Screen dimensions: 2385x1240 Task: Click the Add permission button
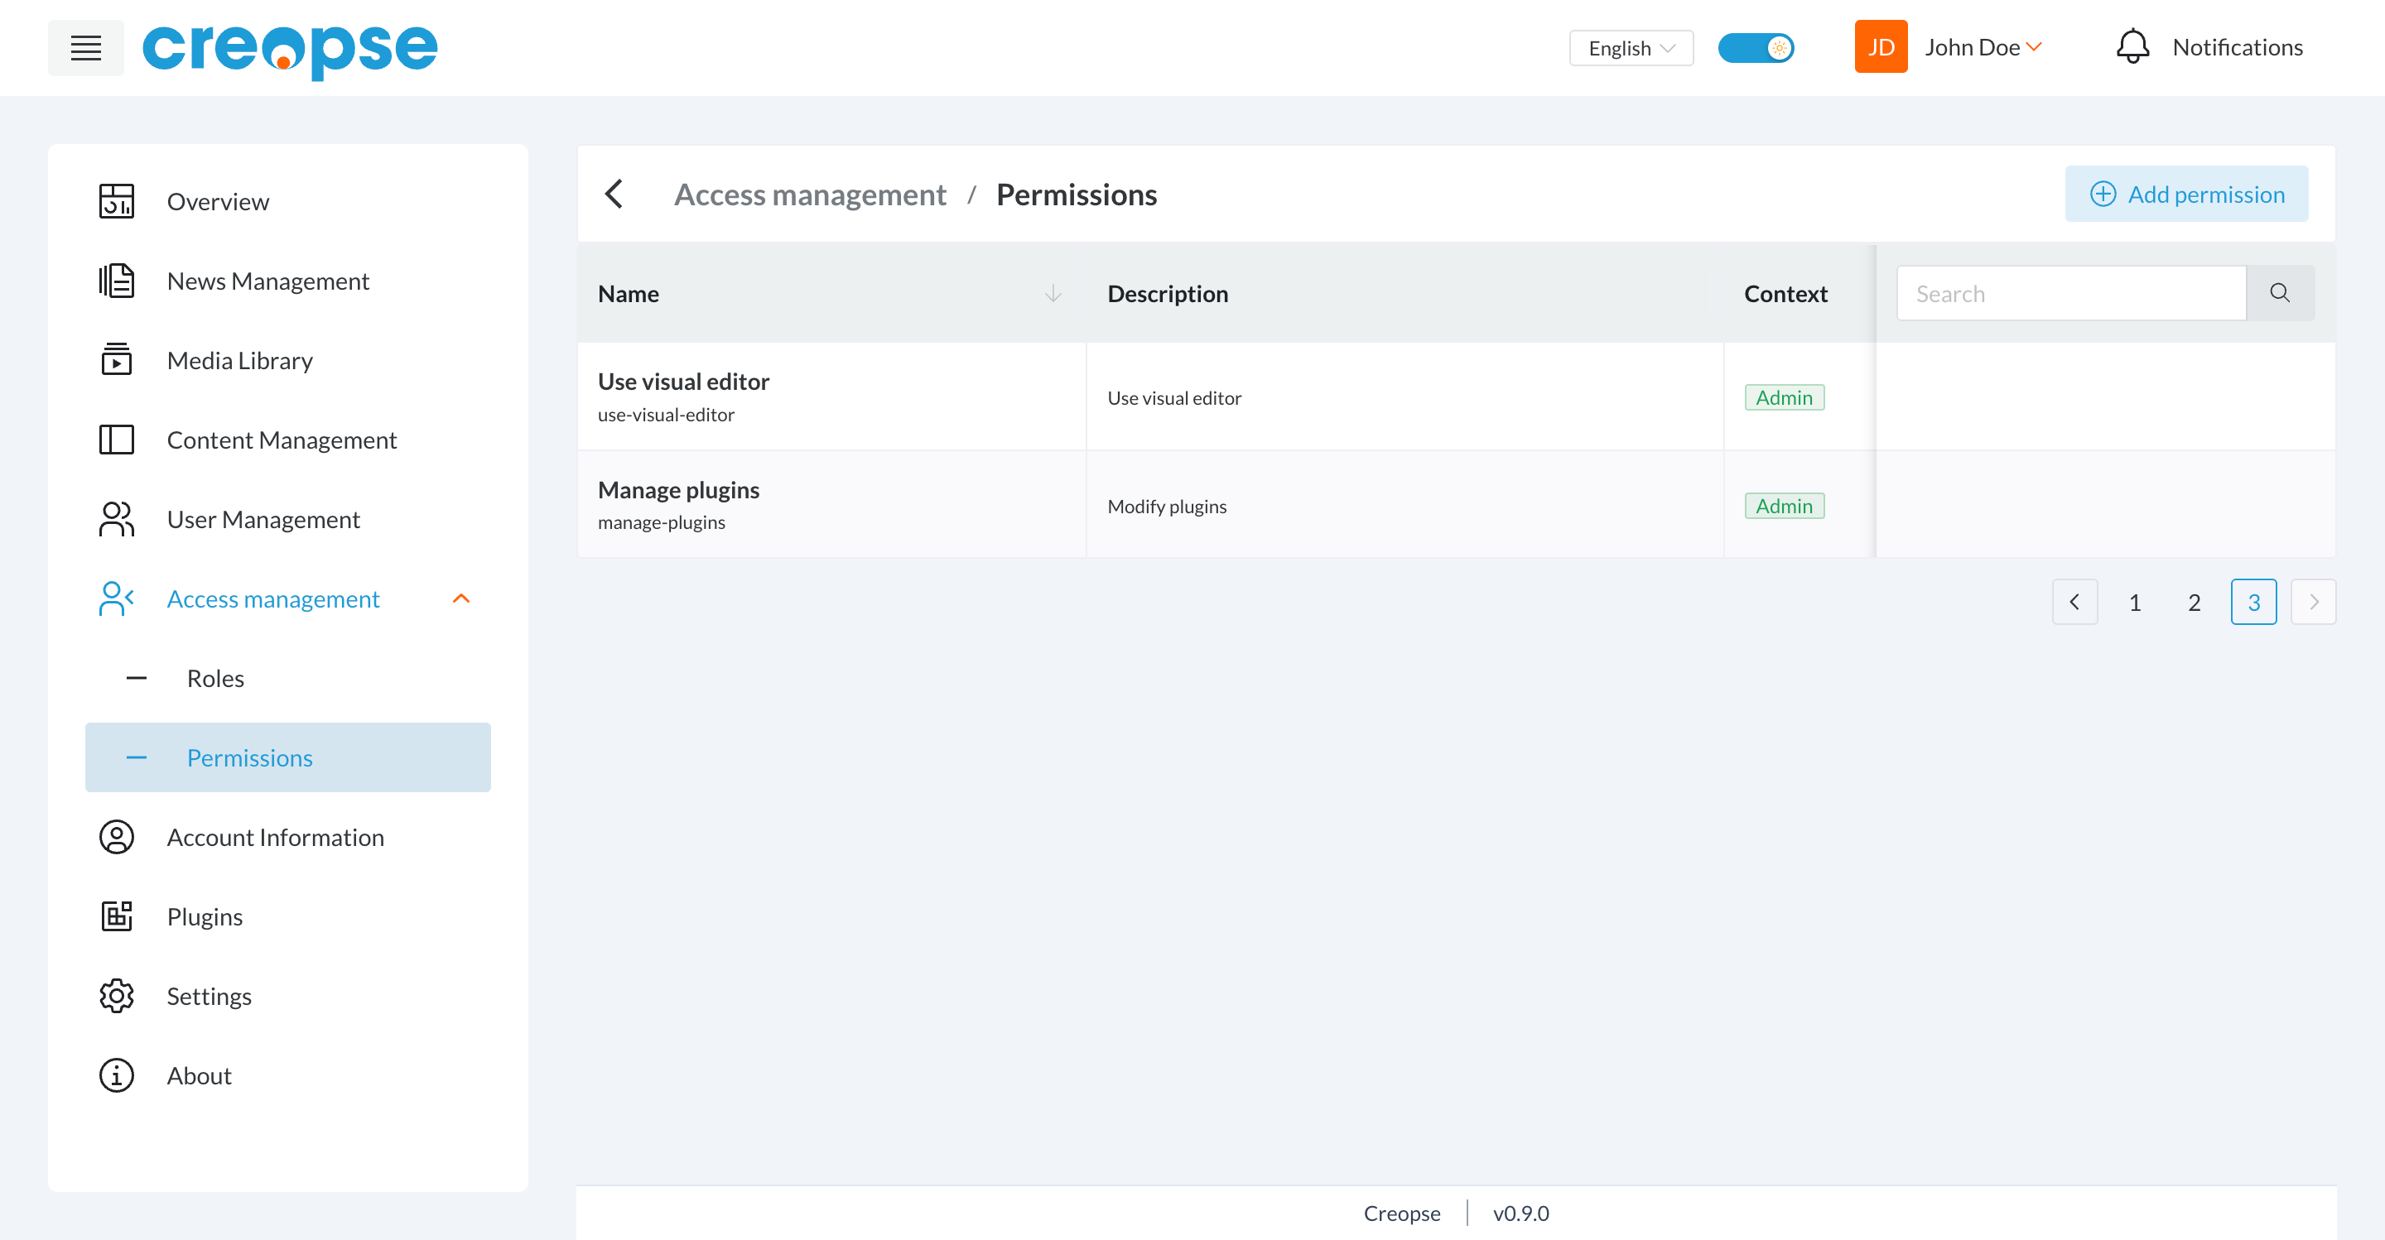pos(2186,195)
